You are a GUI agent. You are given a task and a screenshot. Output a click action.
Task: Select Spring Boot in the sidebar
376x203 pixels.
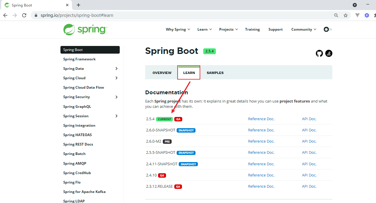pyautogui.click(x=90, y=50)
